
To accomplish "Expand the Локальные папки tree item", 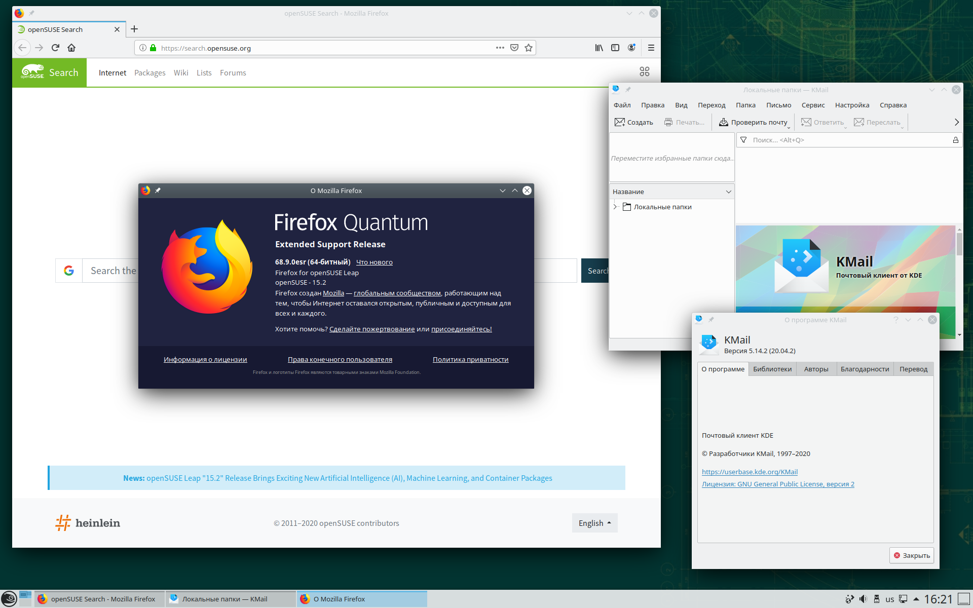I will [615, 207].
